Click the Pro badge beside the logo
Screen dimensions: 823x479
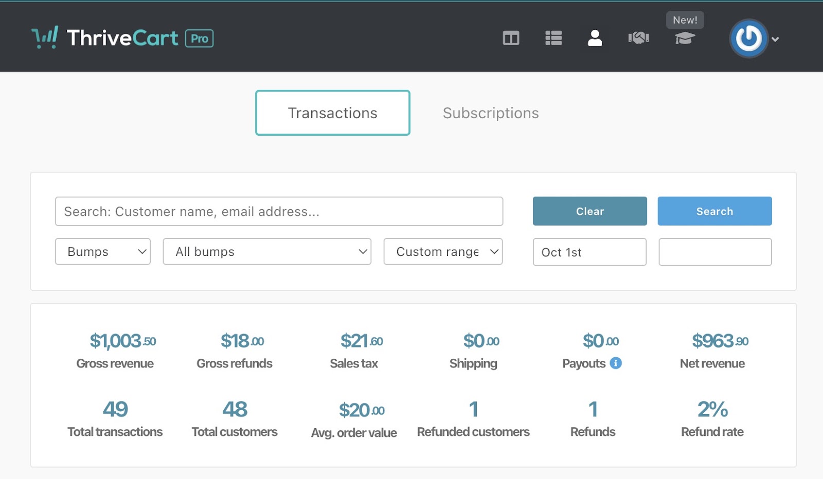(200, 39)
